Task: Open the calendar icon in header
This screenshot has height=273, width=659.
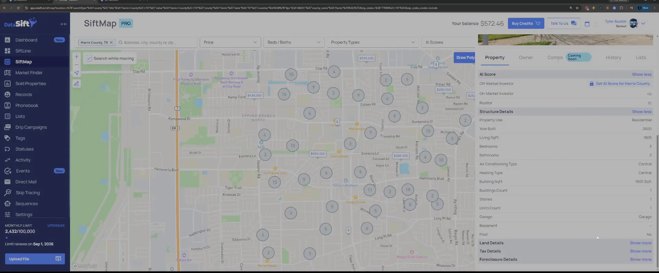Action: pyautogui.click(x=587, y=24)
